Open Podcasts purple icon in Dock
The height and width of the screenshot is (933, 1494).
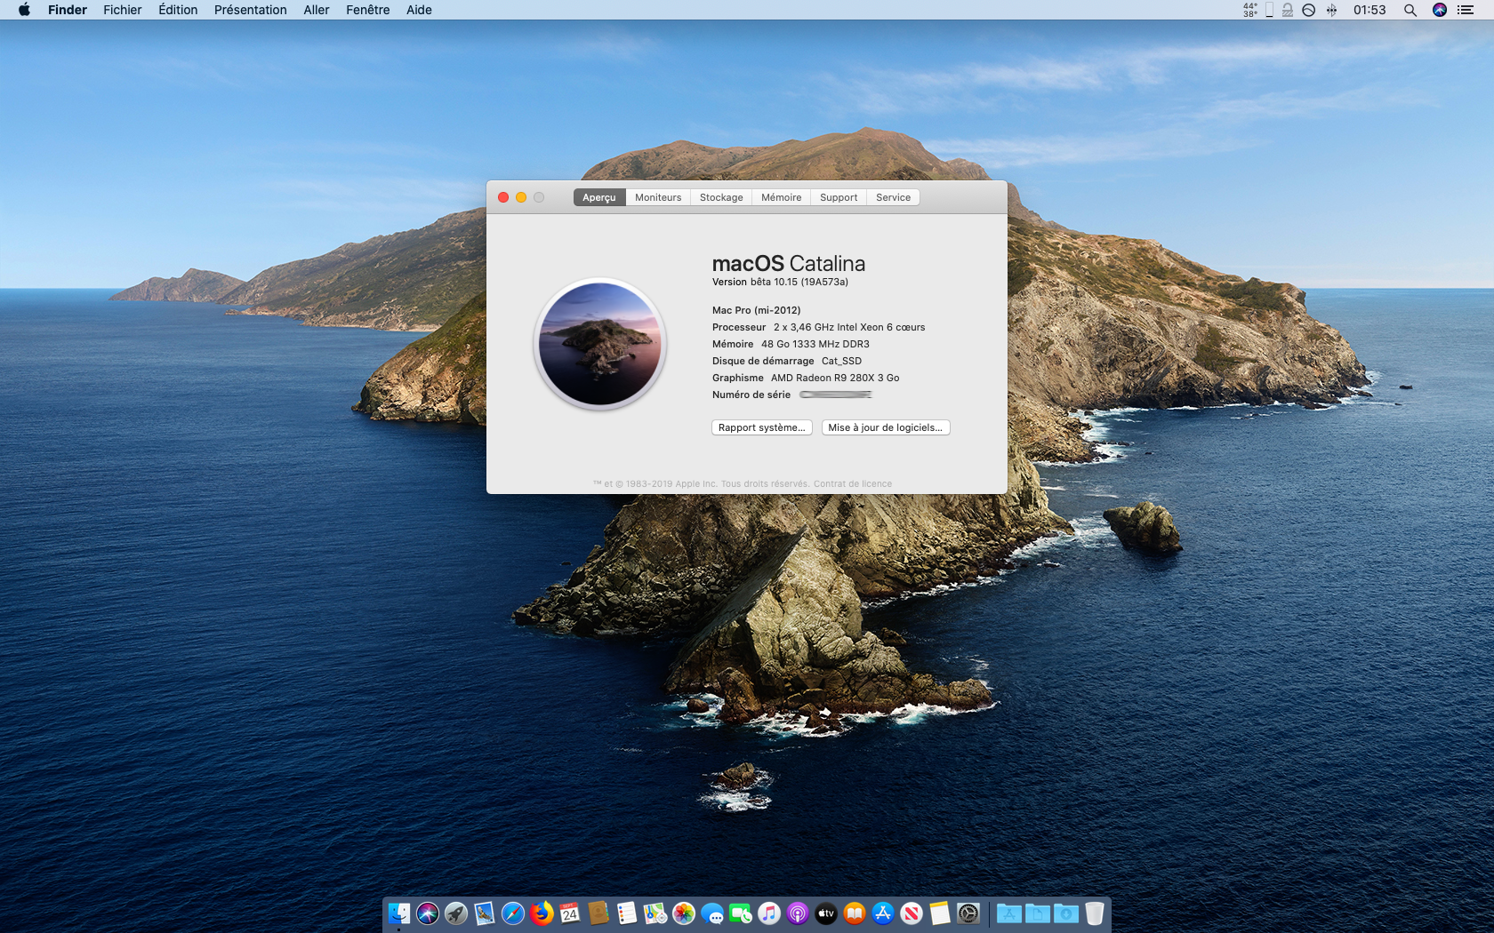[x=798, y=913]
